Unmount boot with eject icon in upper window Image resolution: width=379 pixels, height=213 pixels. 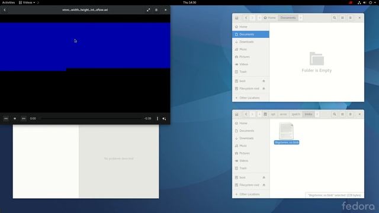[x=264, y=81]
